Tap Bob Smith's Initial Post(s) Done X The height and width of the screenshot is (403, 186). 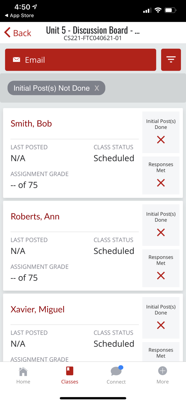click(x=161, y=140)
